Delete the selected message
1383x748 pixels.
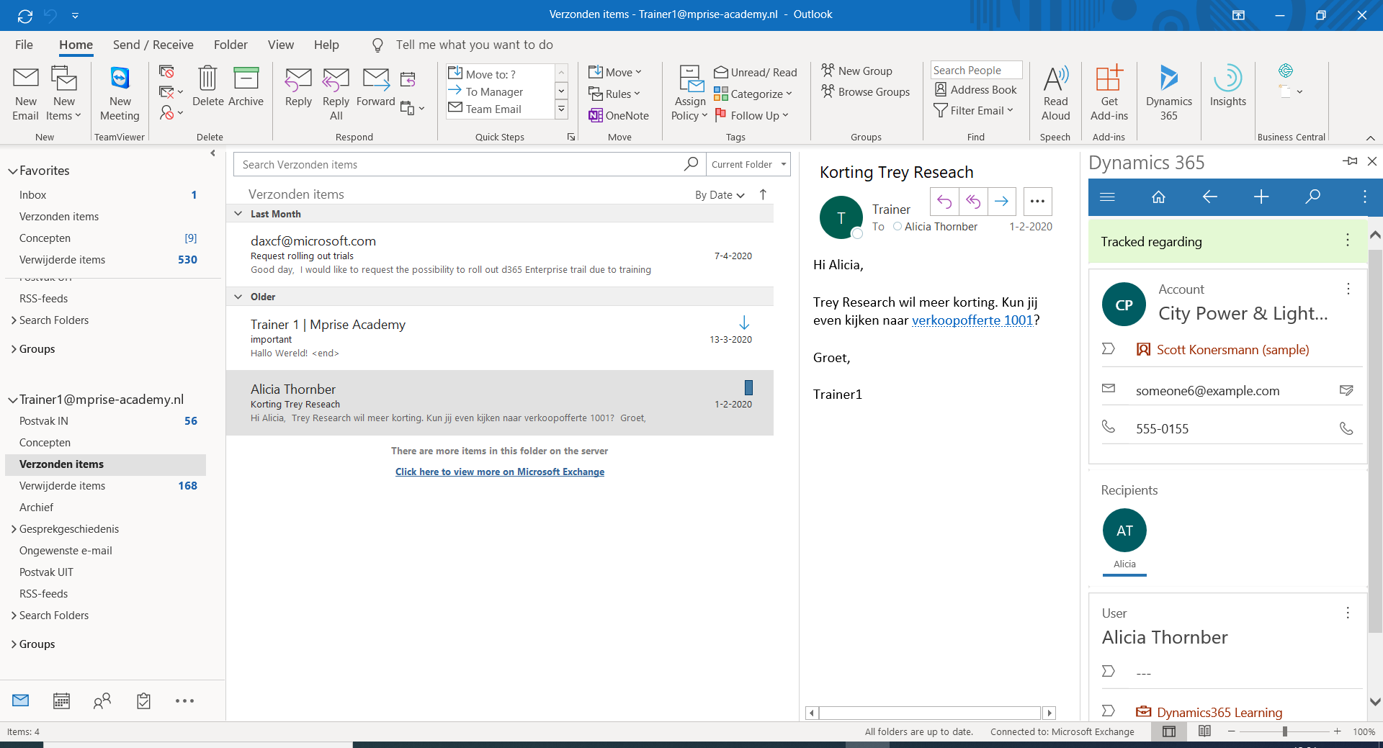point(207,86)
